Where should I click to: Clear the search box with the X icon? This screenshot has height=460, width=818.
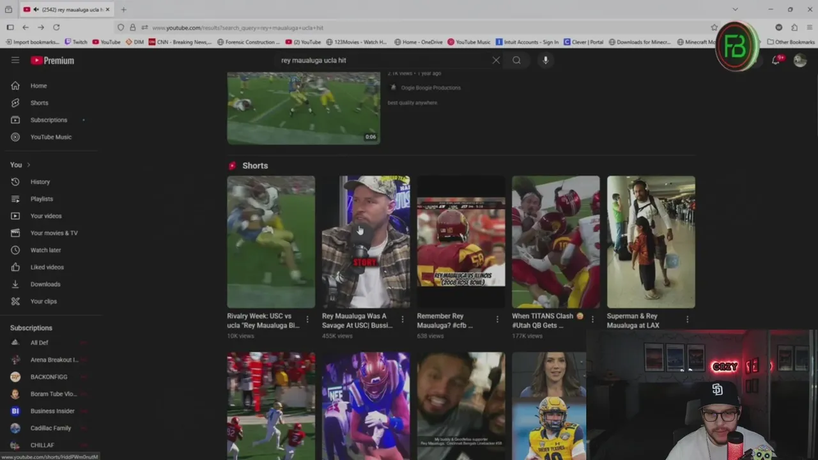[496, 60]
